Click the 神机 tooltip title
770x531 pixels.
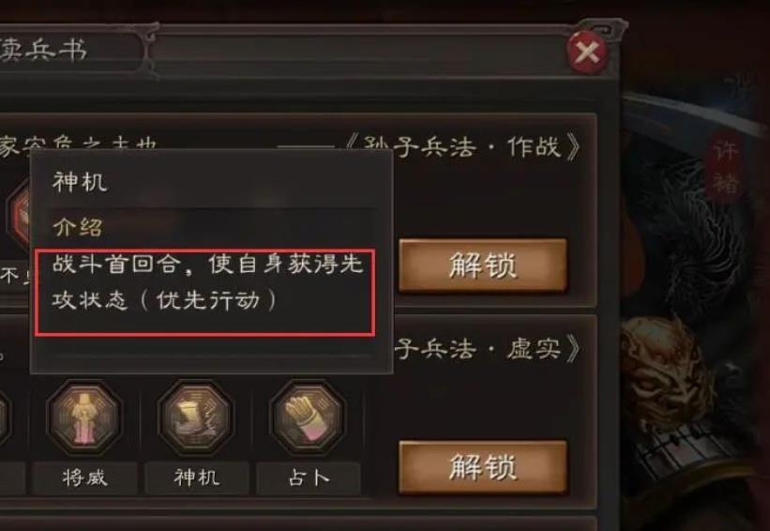click(80, 182)
